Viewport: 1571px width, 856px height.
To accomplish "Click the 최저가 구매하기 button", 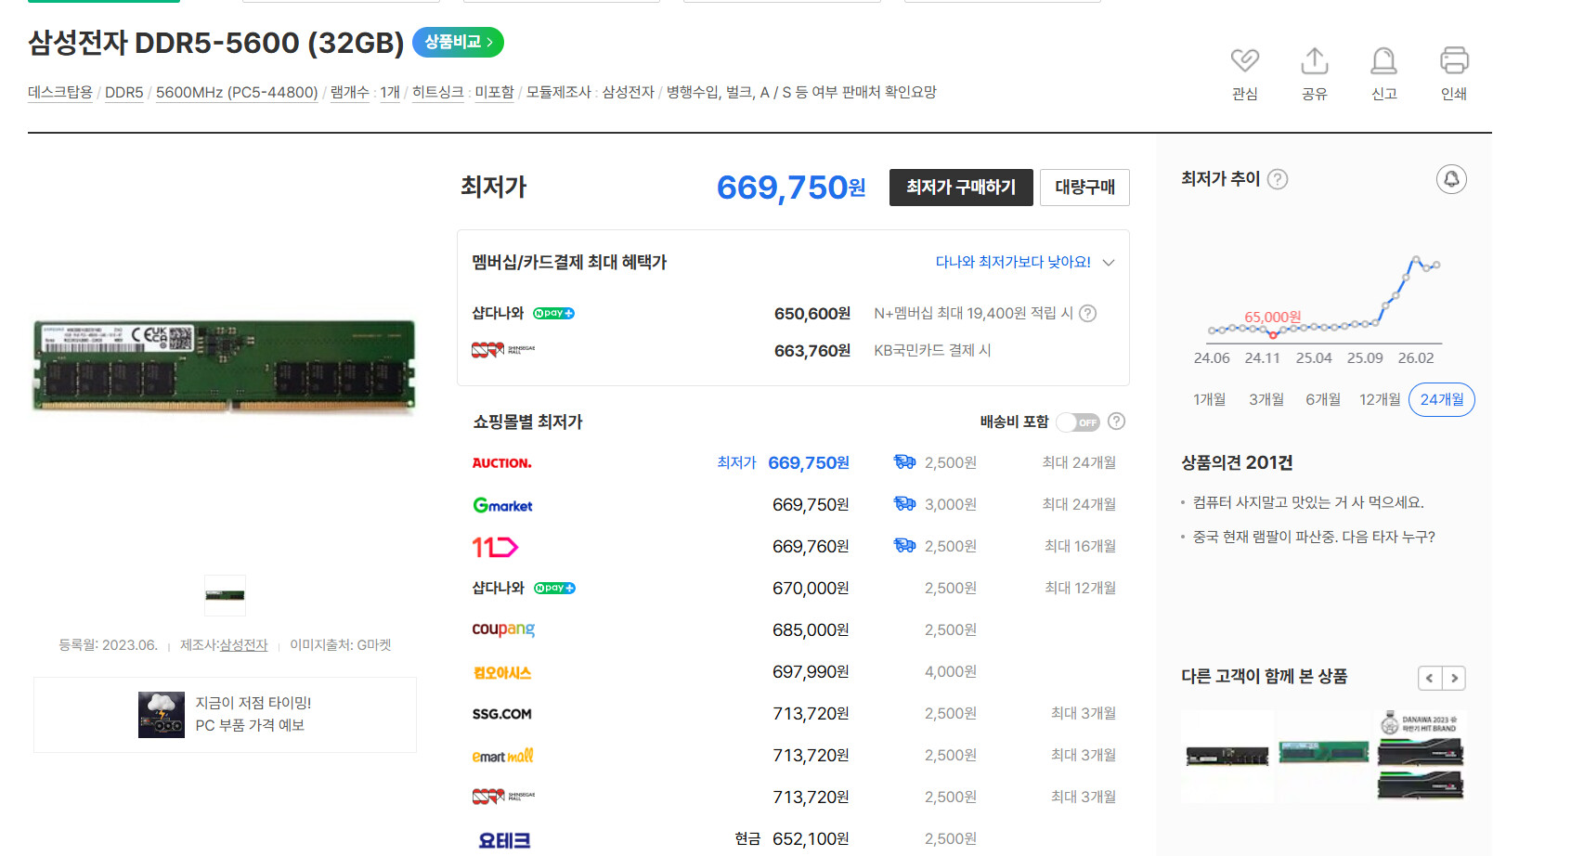I will [x=961, y=188].
